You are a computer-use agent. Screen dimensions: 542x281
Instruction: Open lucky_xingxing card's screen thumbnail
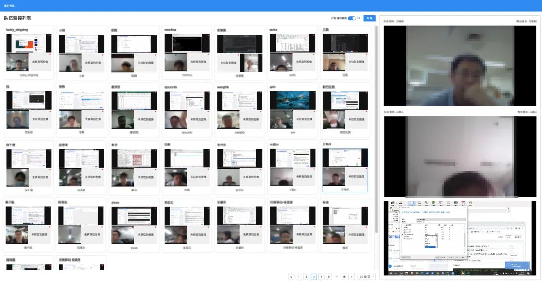29,43
